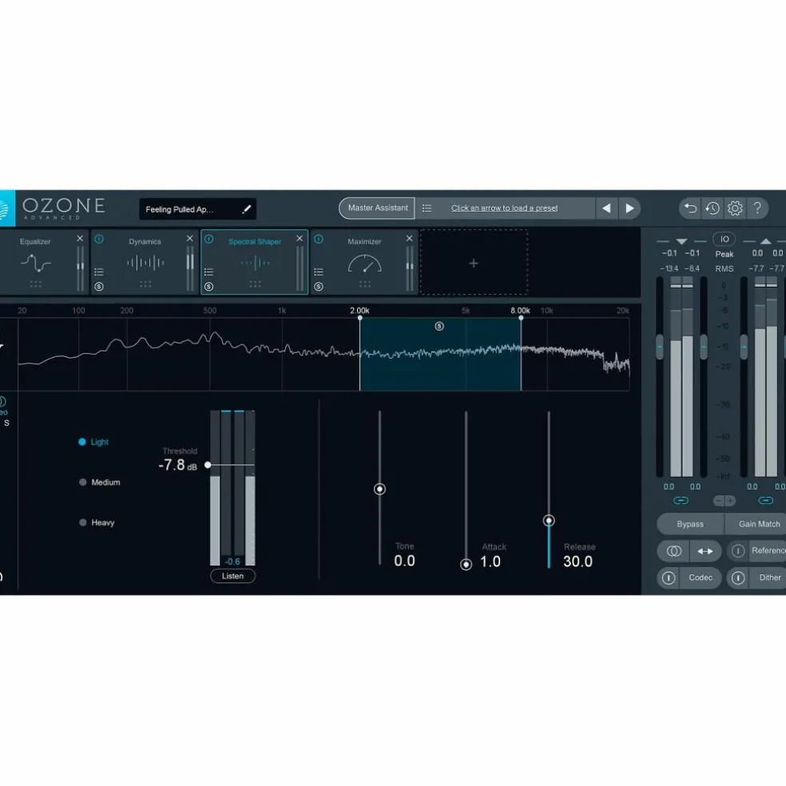Click the Attack slider handle
The width and height of the screenshot is (786, 786).
466,565
